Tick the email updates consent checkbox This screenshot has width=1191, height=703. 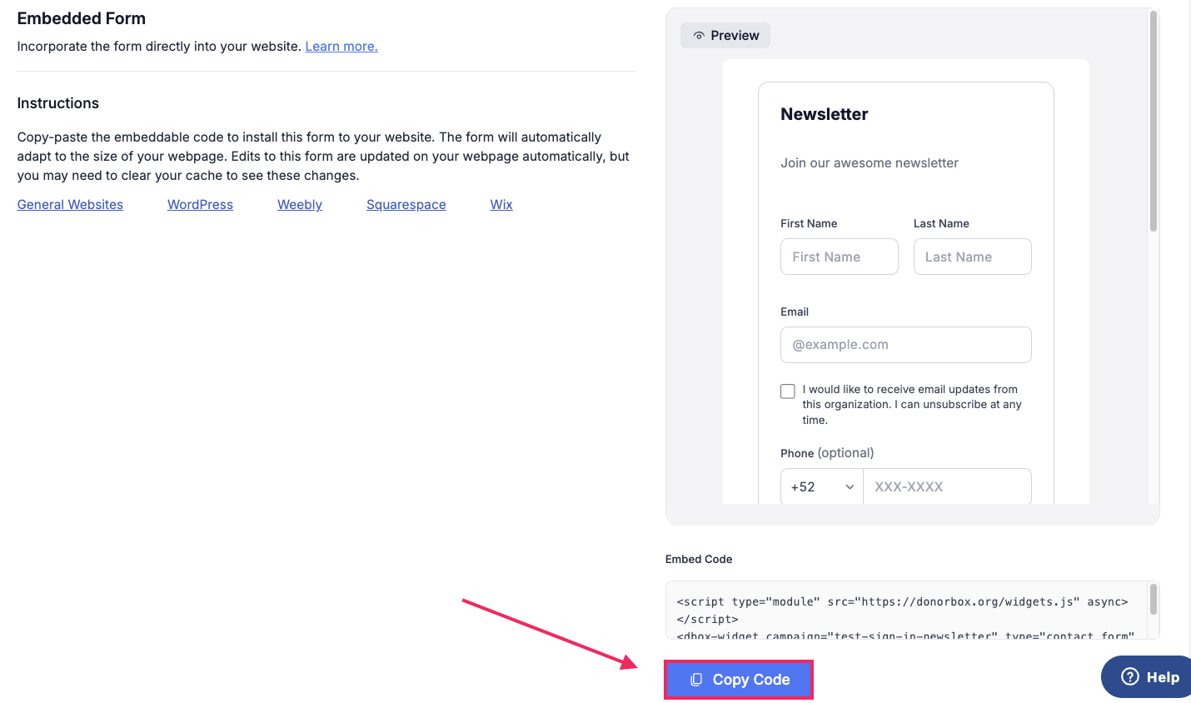(788, 391)
